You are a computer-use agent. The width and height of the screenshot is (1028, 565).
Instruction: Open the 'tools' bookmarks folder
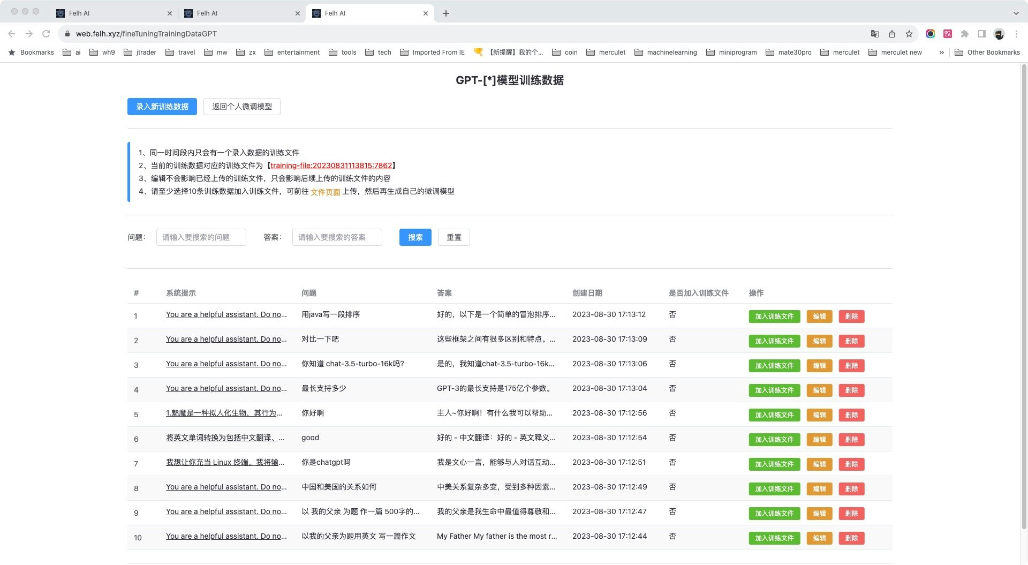pyautogui.click(x=342, y=52)
